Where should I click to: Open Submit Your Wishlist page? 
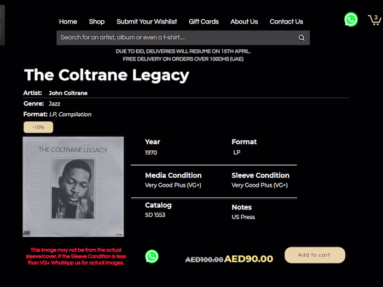tap(147, 21)
